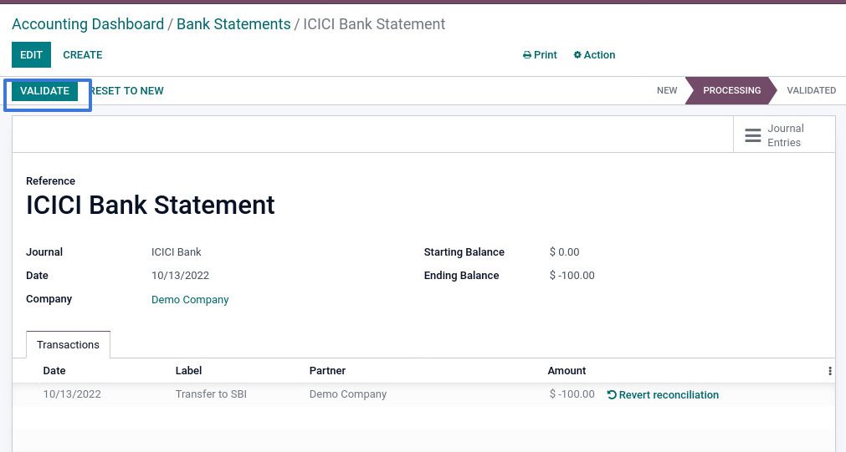Open the column options kebab menu
The height and width of the screenshot is (452, 846).
pyautogui.click(x=829, y=371)
